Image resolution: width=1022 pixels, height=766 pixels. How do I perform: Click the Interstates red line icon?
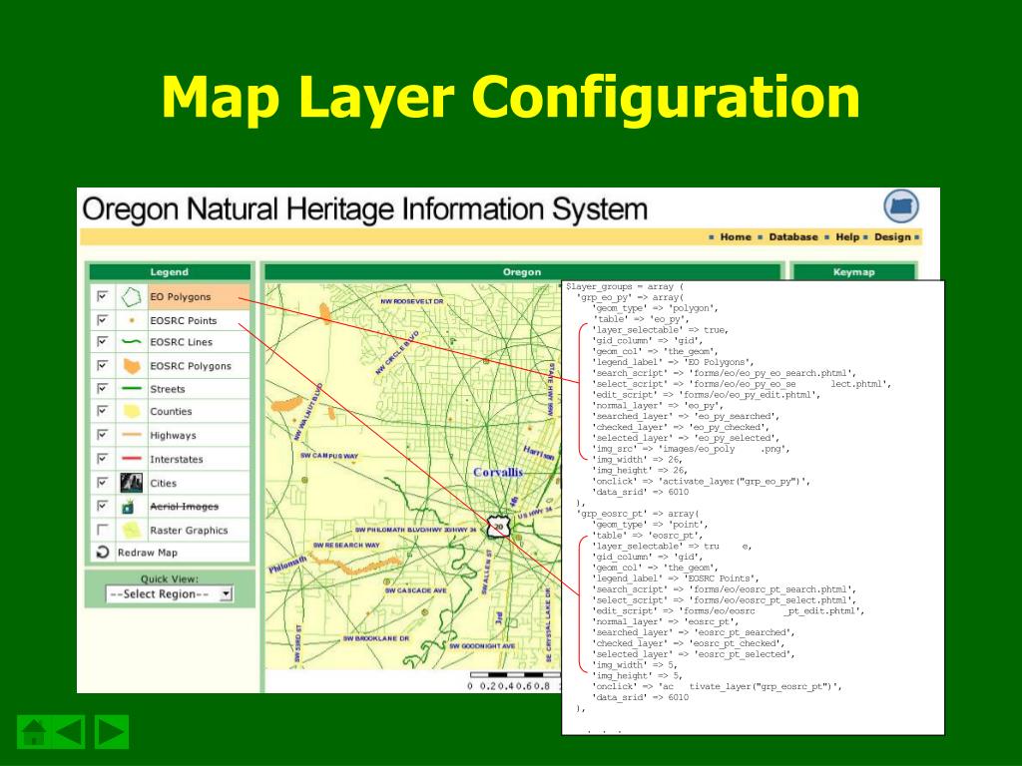pos(132,459)
